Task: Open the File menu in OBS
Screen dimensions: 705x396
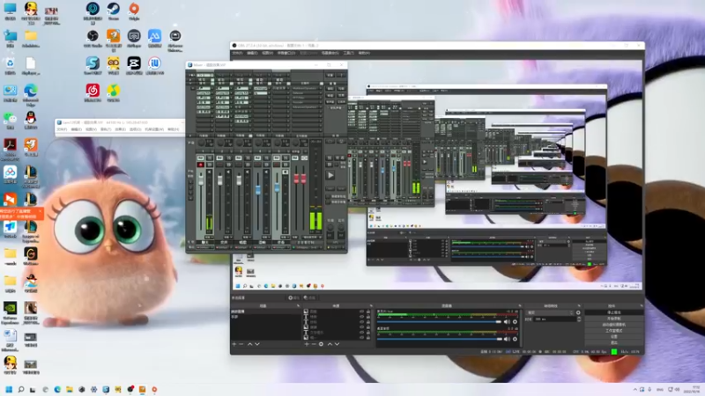Action: tap(237, 53)
